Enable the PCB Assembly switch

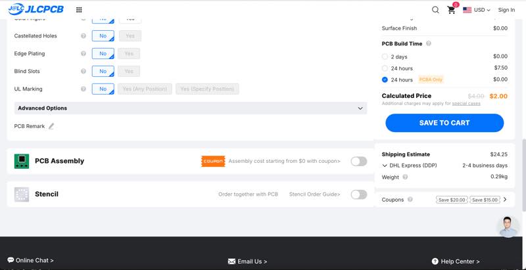pos(359,162)
